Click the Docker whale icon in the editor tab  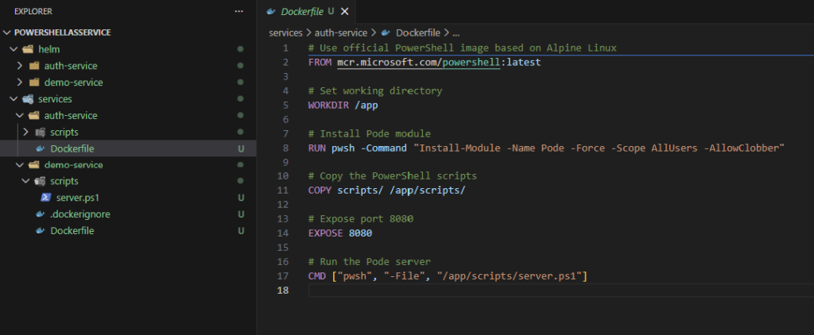click(x=272, y=12)
